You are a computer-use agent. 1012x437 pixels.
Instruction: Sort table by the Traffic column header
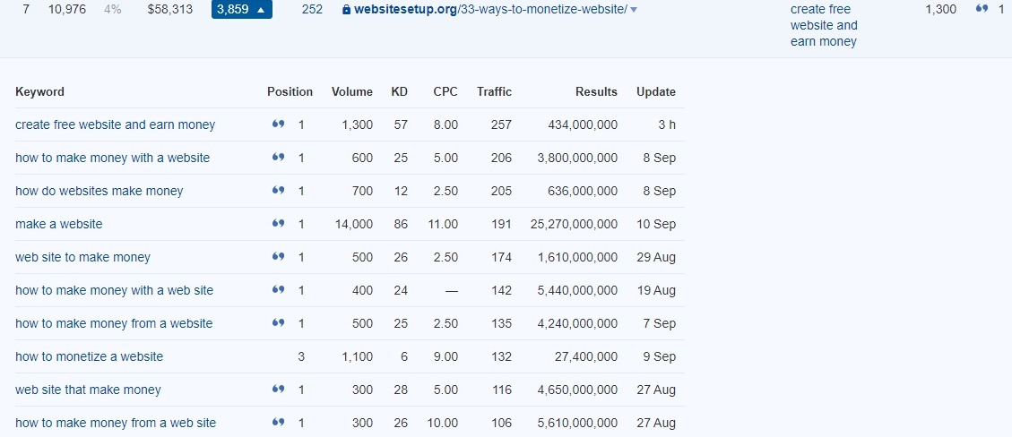tap(495, 91)
